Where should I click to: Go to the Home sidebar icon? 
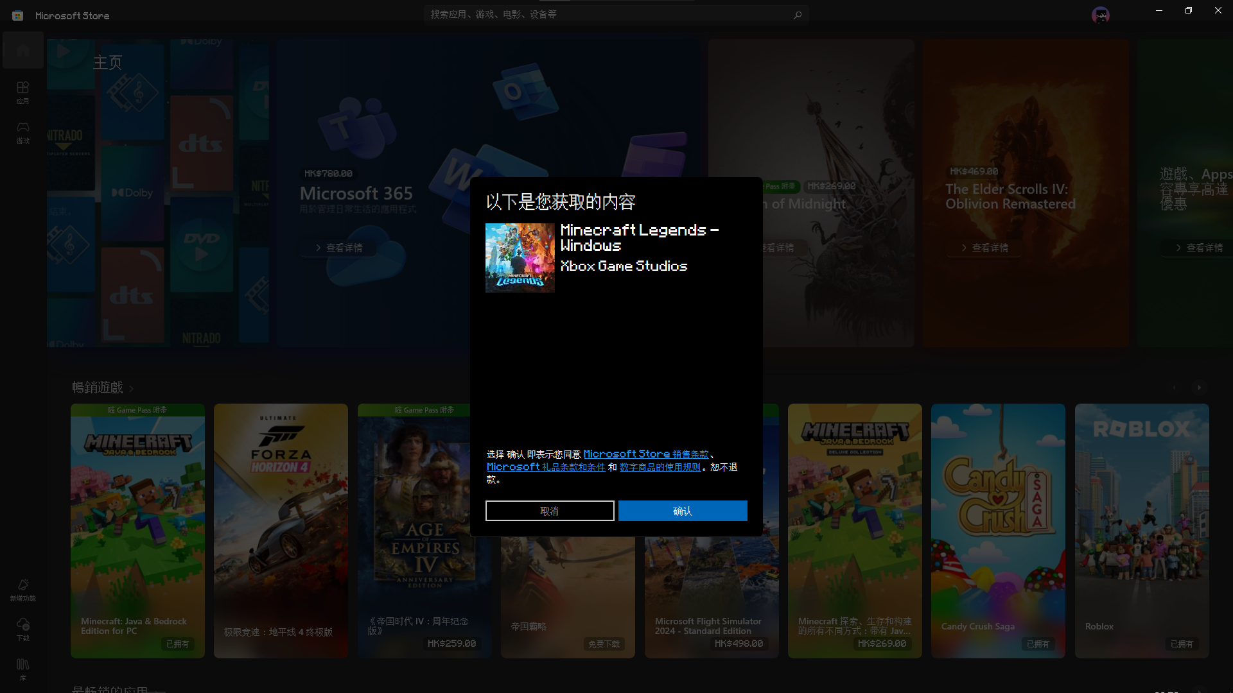pos(23,50)
